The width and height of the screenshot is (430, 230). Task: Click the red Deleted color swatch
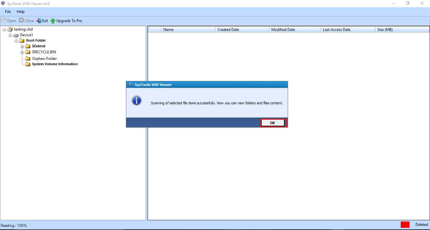pos(405,225)
